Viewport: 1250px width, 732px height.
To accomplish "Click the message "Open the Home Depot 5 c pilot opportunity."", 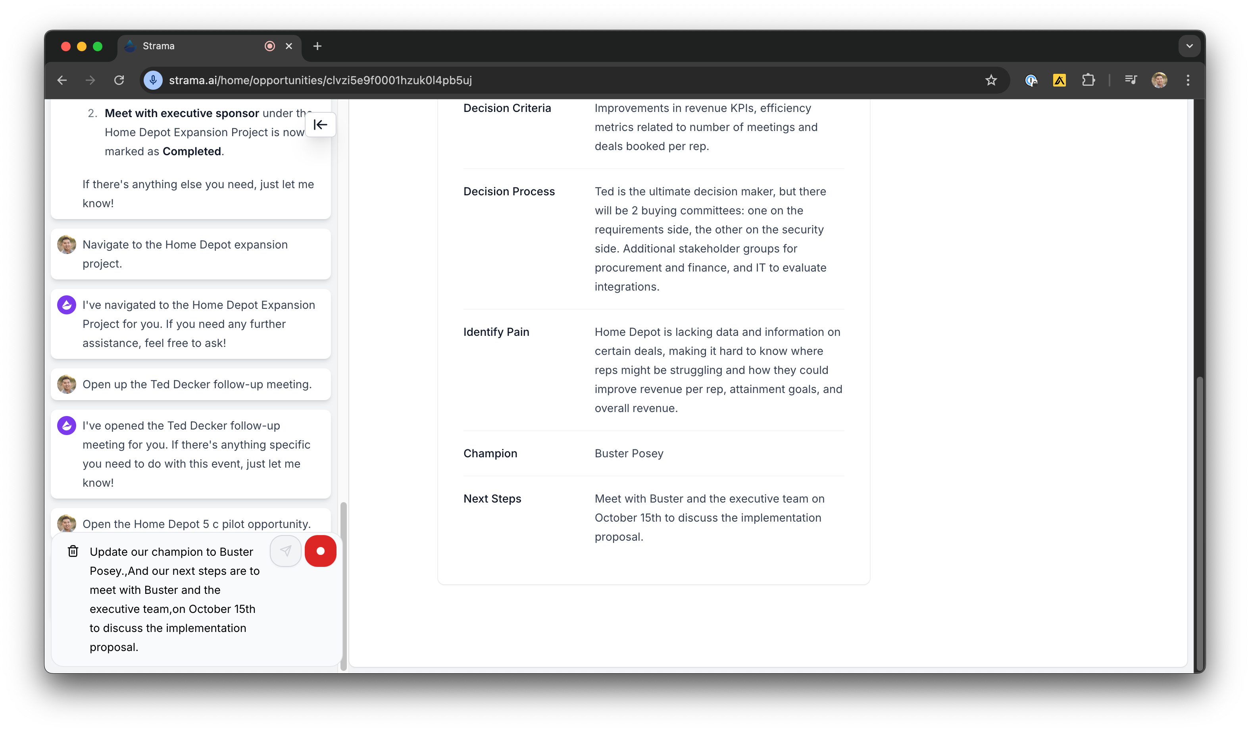I will (196, 524).
